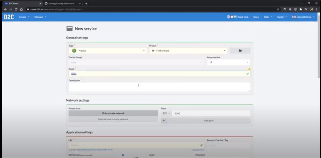Image resolution: width=321 pixels, height=158 pixels.
Task: Click the New service page icon
Action: pyautogui.click(x=70, y=29)
